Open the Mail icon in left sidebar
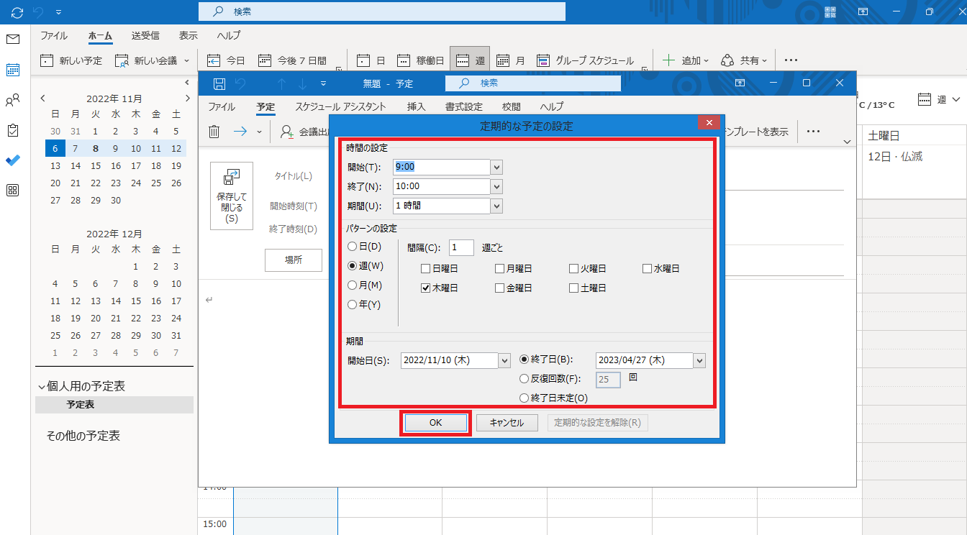Screen dimensions: 967x535 pos(13,39)
